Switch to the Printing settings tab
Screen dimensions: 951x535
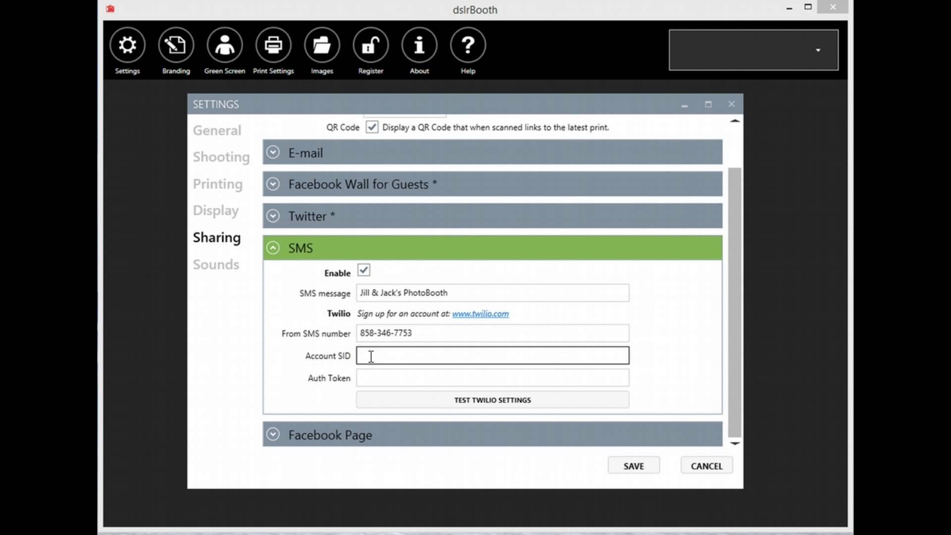click(217, 184)
